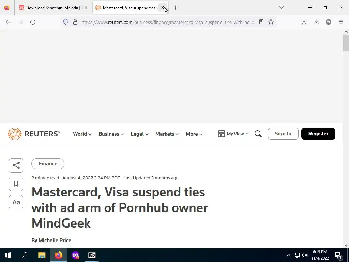Image resolution: width=349 pixels, height=262 pixels.
Task: Save page to Pocket icon
Action: coord(304,22)
